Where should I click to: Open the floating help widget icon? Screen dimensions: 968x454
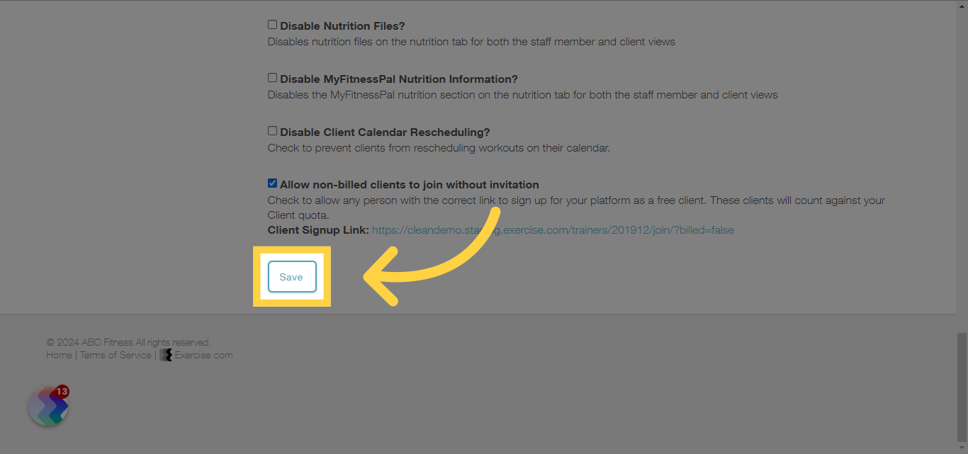[x=47, y=406]
